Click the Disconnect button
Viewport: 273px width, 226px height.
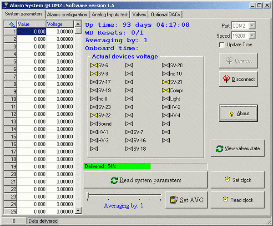238,79
